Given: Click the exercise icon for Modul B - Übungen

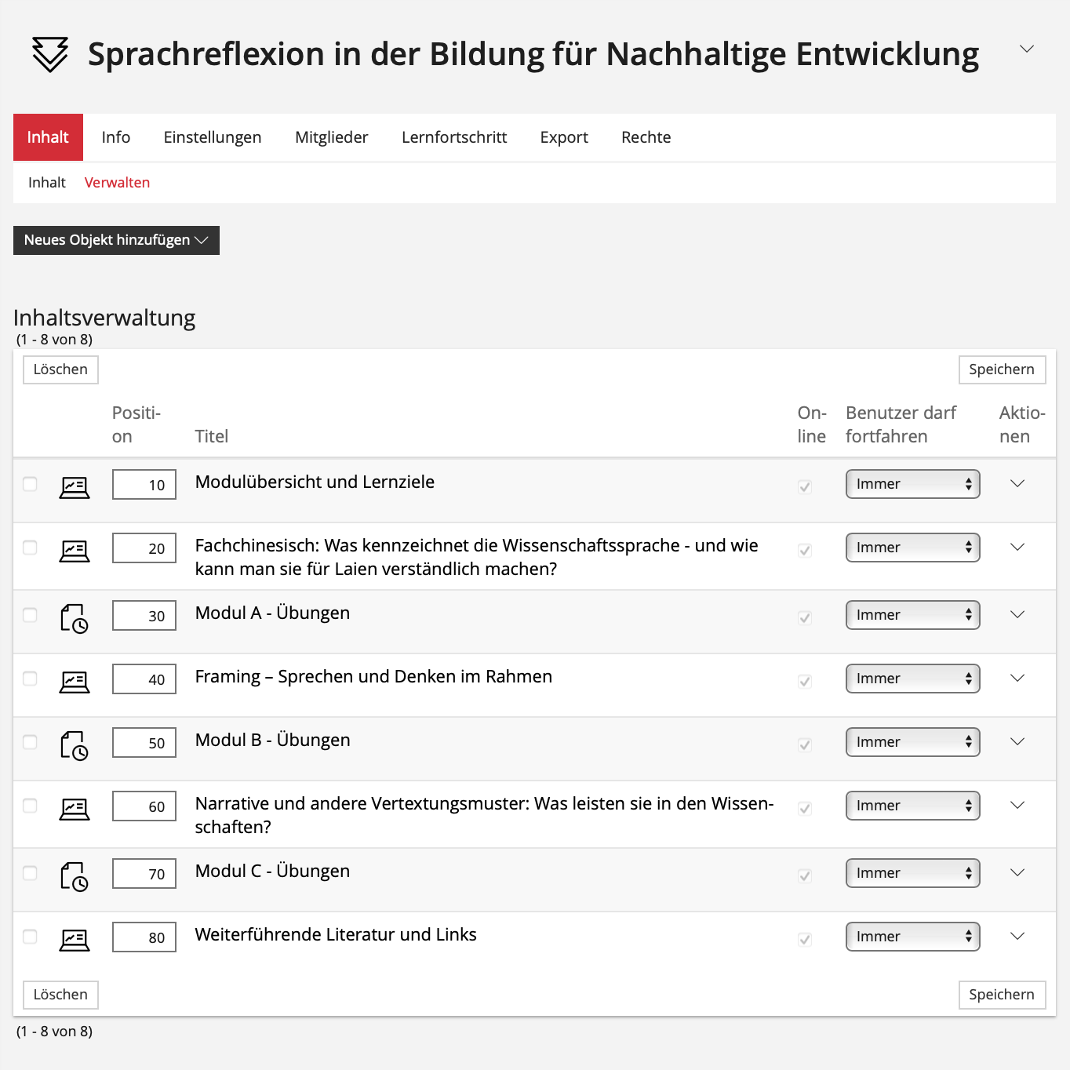Looking at the screenshot, I should click(x=75, y=745).
